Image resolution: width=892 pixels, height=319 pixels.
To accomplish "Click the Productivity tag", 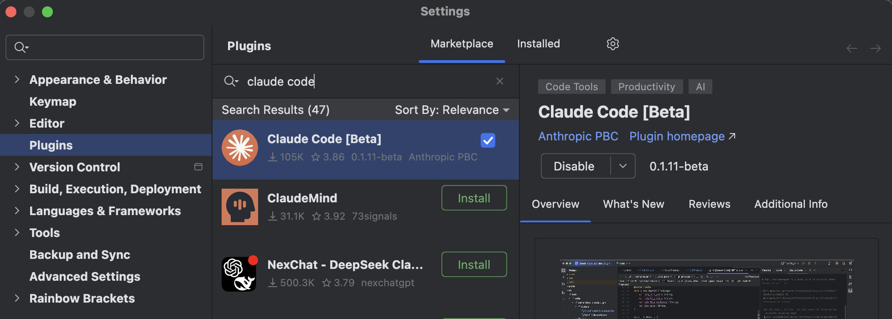I will click(x=647, y=87).
